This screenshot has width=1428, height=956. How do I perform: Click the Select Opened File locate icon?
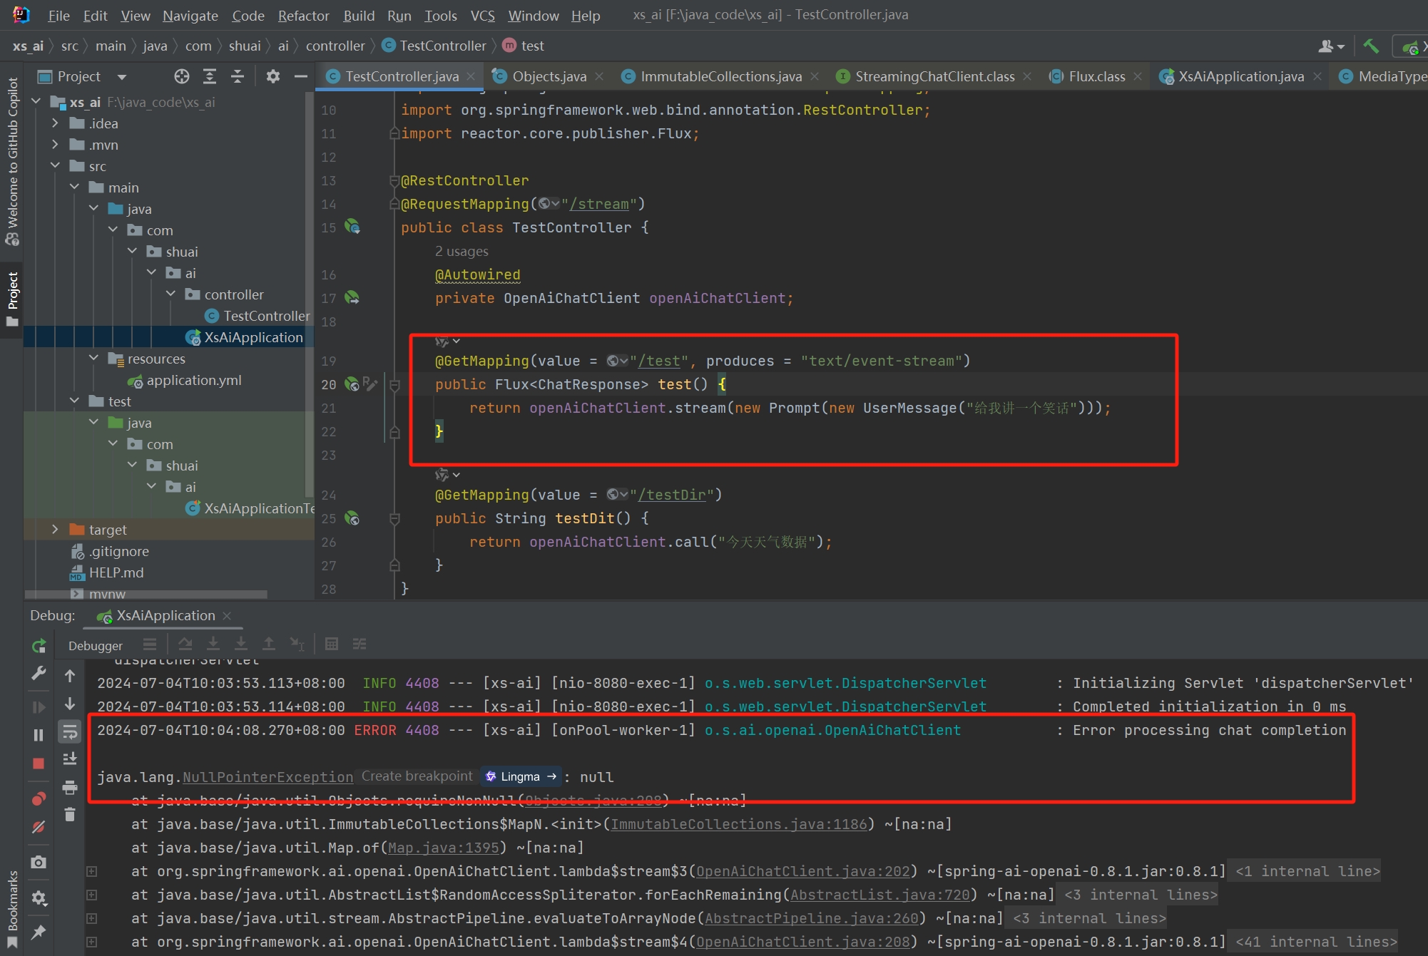click(x=182, y=76)
